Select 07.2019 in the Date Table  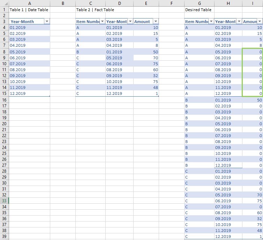[29, 64]
